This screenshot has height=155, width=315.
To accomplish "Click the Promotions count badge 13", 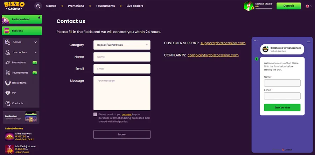I will (x=35, y=63).
